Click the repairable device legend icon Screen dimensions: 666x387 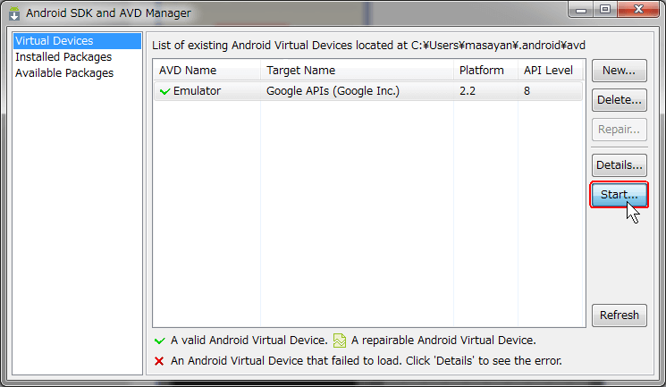(340, 341)
